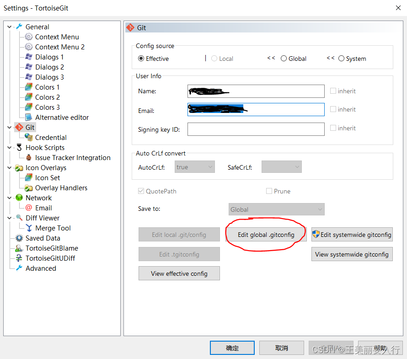Image resolution: width=407 pixels, height=359 pixels.
Task: Collapse the Icon Overlays tree node
Action: tap(9, 168)
